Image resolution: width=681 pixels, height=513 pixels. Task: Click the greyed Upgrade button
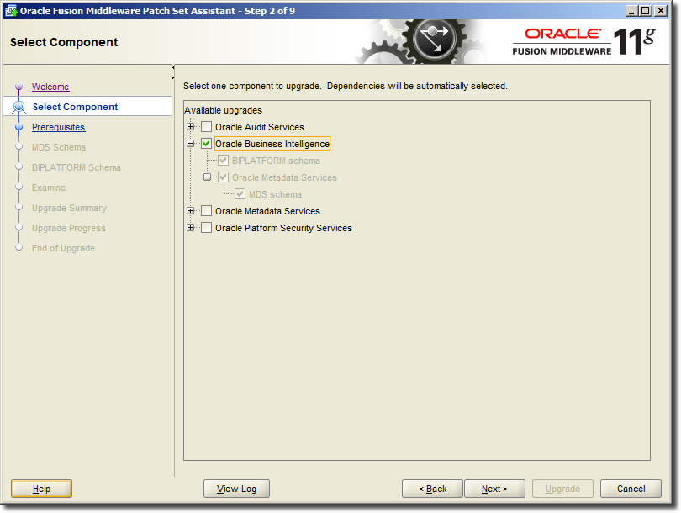562,489
